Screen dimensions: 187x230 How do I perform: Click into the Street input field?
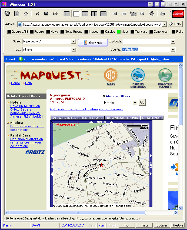[47, 42]
